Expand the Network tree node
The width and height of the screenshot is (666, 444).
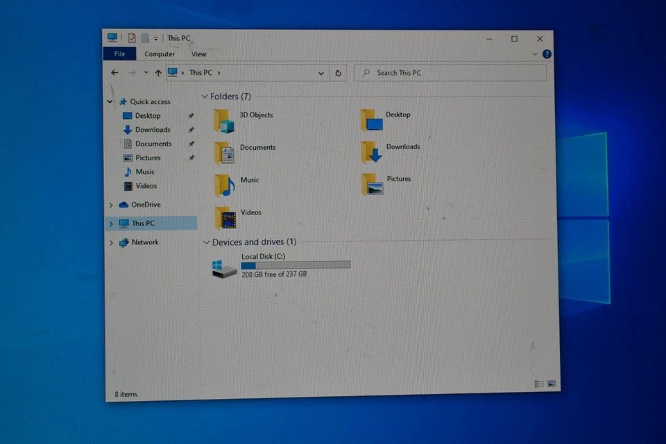[x=111, y=243]
